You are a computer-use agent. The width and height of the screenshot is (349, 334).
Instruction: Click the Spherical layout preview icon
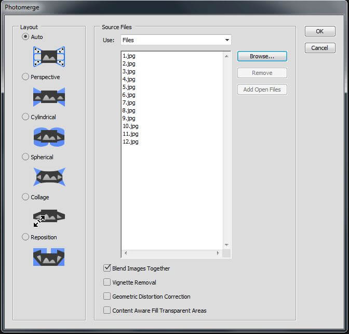coord(49,177)
